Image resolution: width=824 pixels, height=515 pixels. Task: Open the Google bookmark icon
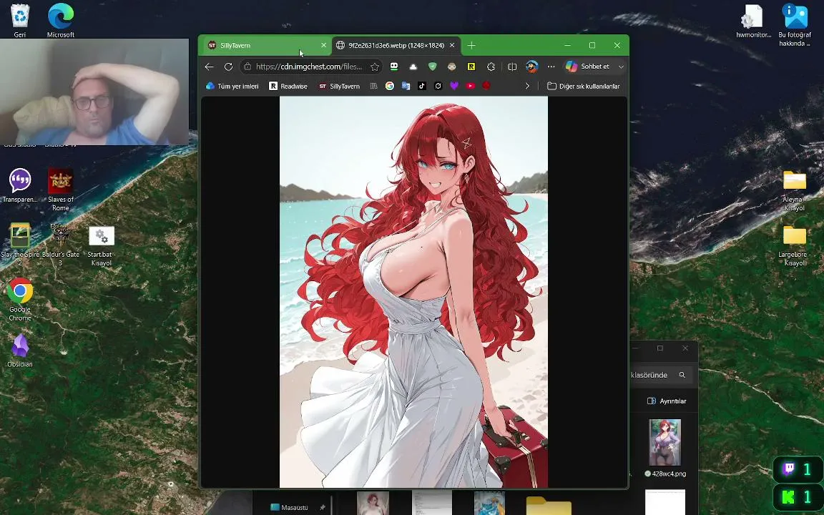pos(389,86)
